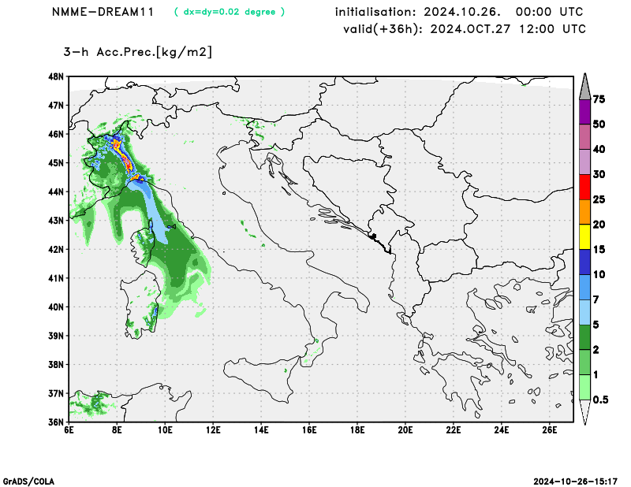The image size is (631, 487).
Task: Click the 6E longitude axis label
Action: tap(69, 430)
